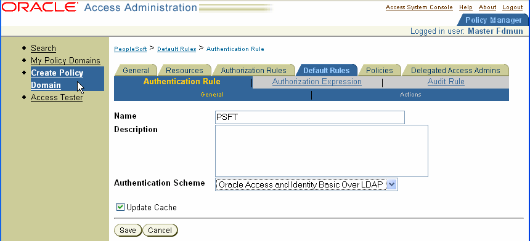The image size is (530, 241).
Task: Open the Help link
Action: click(466, 7)
